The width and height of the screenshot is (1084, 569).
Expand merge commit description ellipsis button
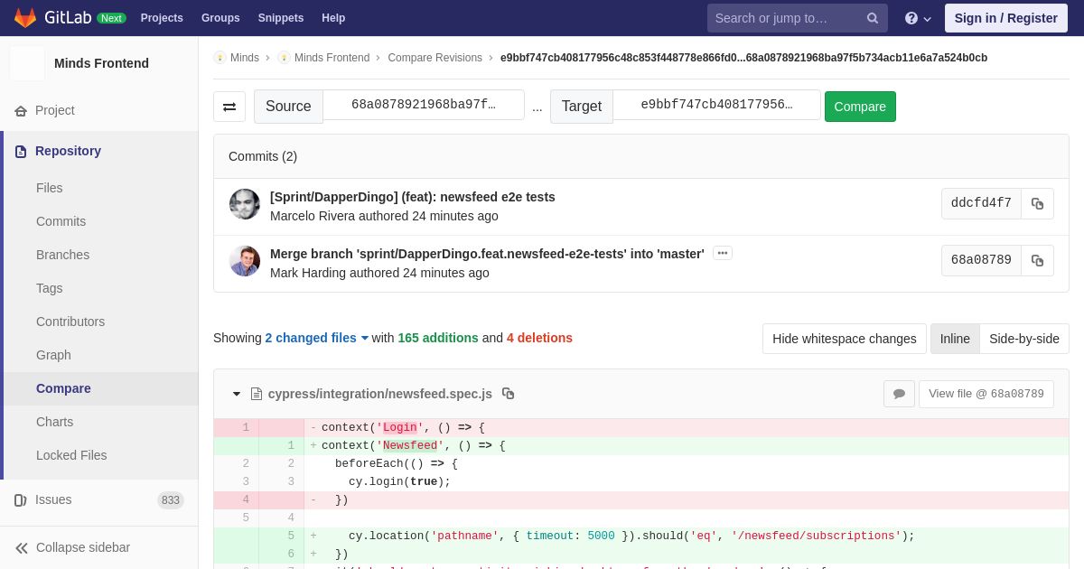click(722, 254)
